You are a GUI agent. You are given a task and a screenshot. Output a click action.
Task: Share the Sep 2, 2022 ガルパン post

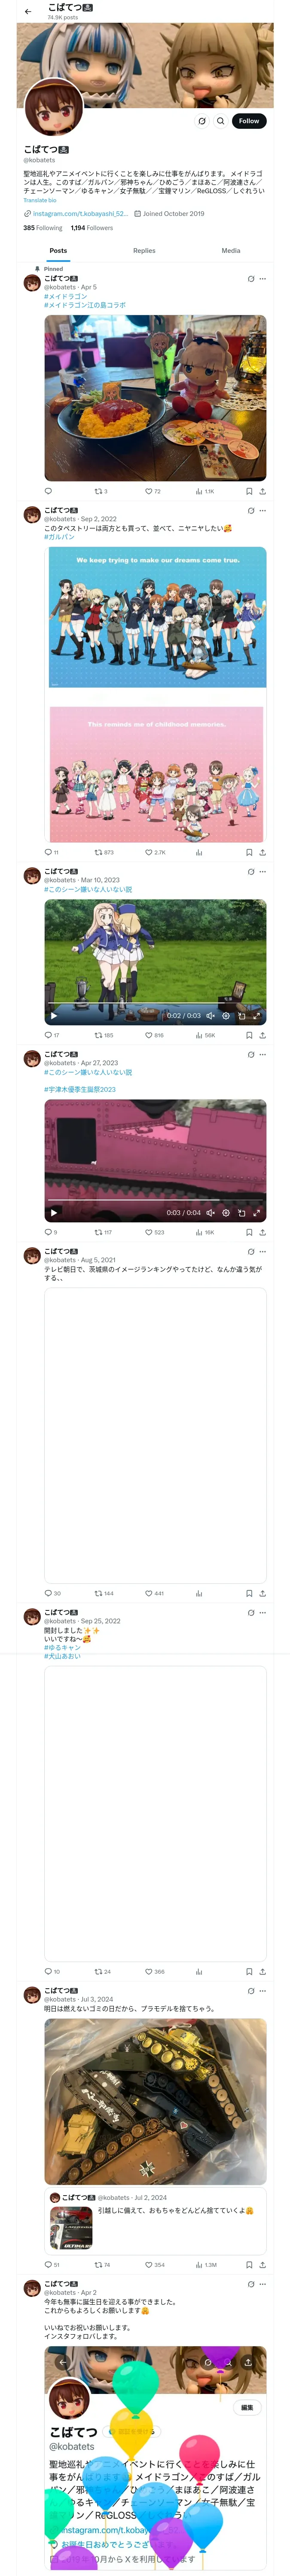click(x=262, y=852)
